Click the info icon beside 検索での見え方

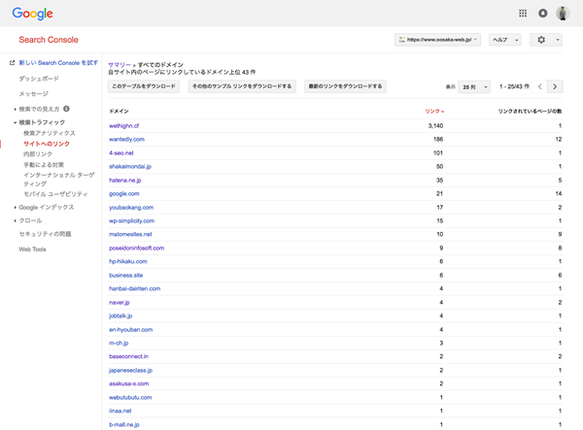pos(66,109)
